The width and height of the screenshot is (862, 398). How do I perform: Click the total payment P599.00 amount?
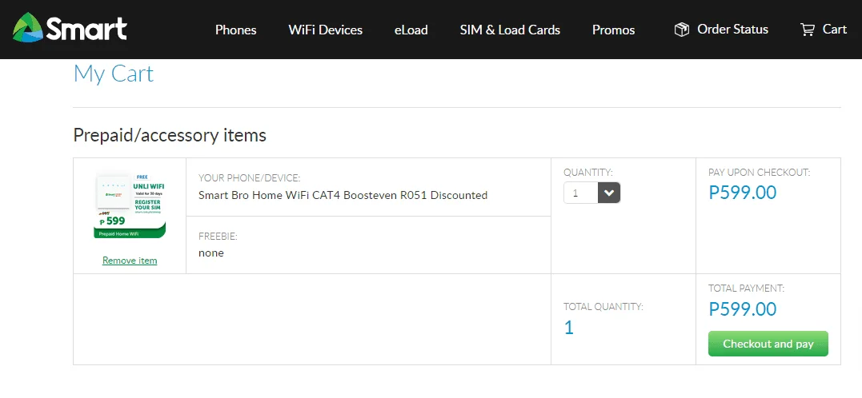(743, 309)
